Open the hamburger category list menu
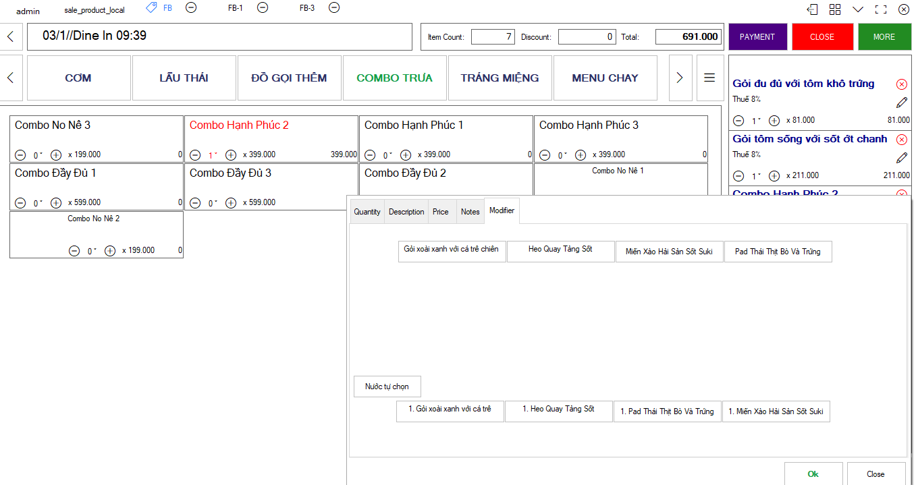Screen dimensions: 916x485 tap(709, 78)
